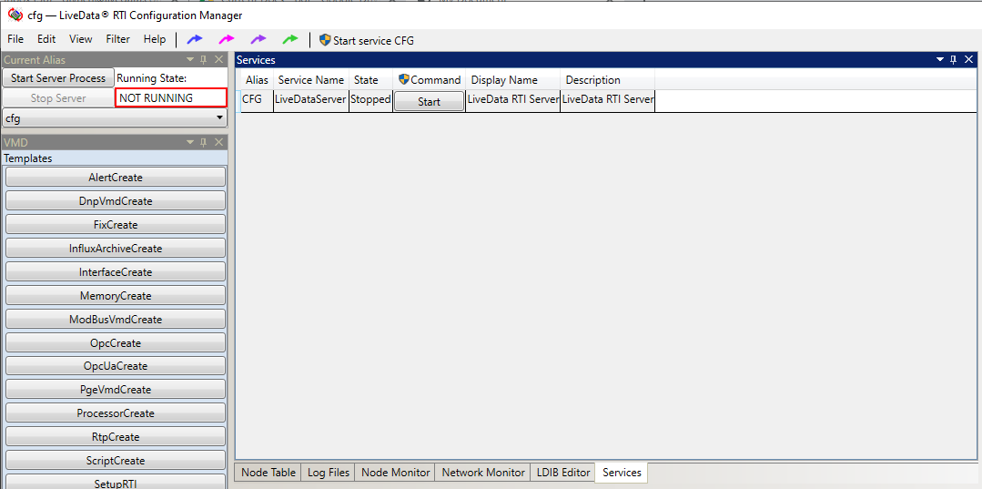Click the SetupRTI template button
Screen dimensions: 982x489
pos(116,482)
